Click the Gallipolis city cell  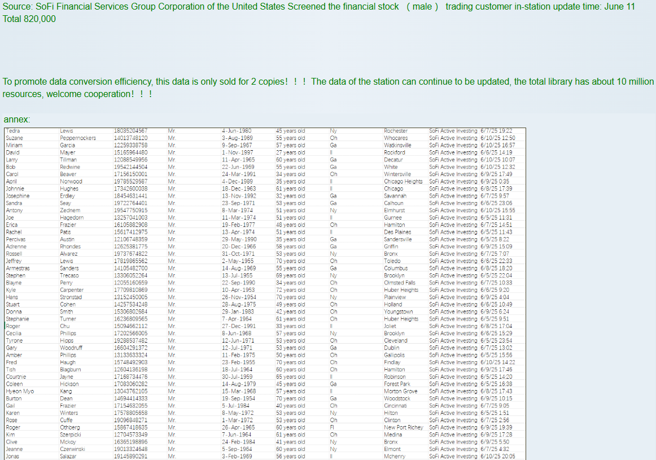pyautogui.click(x=394, y=355)
